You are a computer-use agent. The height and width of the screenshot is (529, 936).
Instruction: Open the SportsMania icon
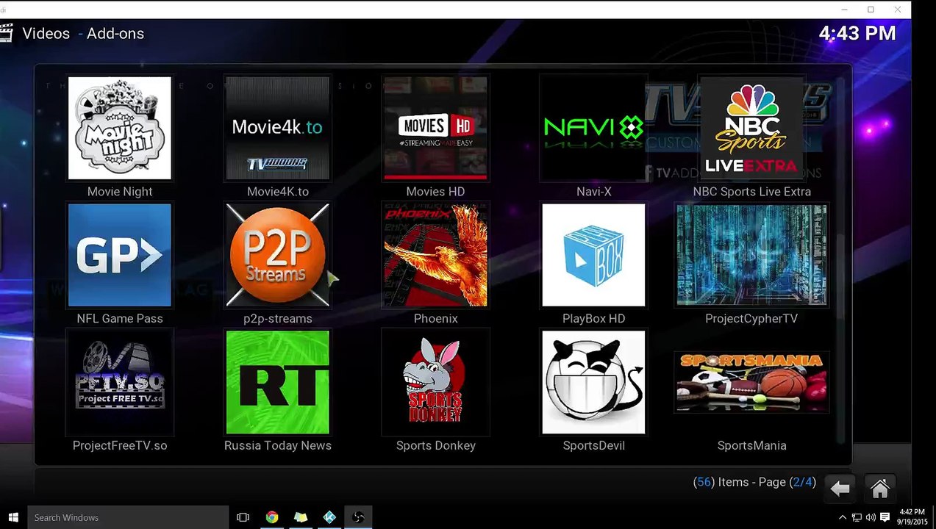tap(751, 382)
